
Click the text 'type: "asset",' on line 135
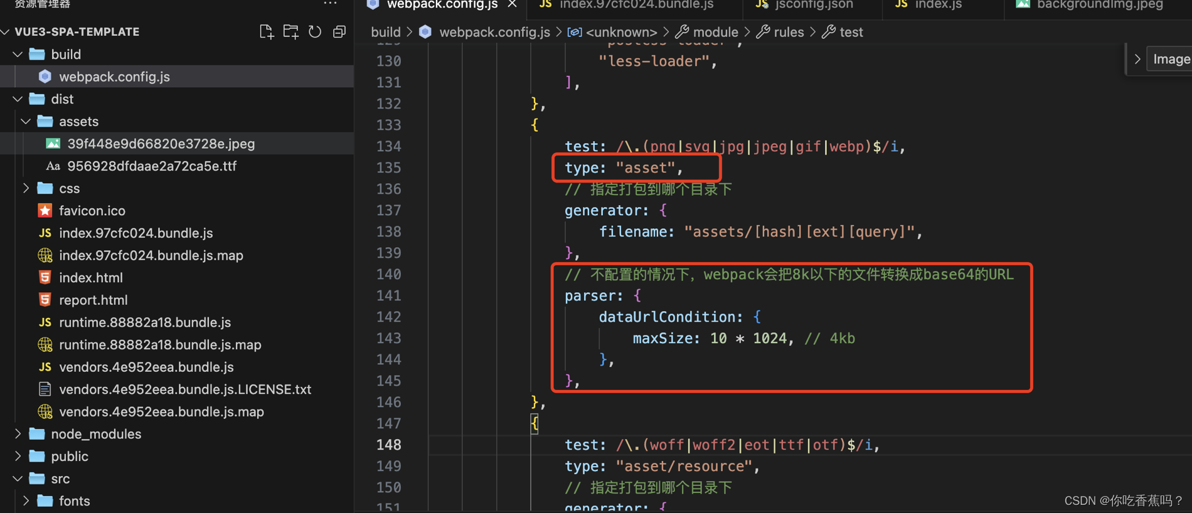(624, 167)
